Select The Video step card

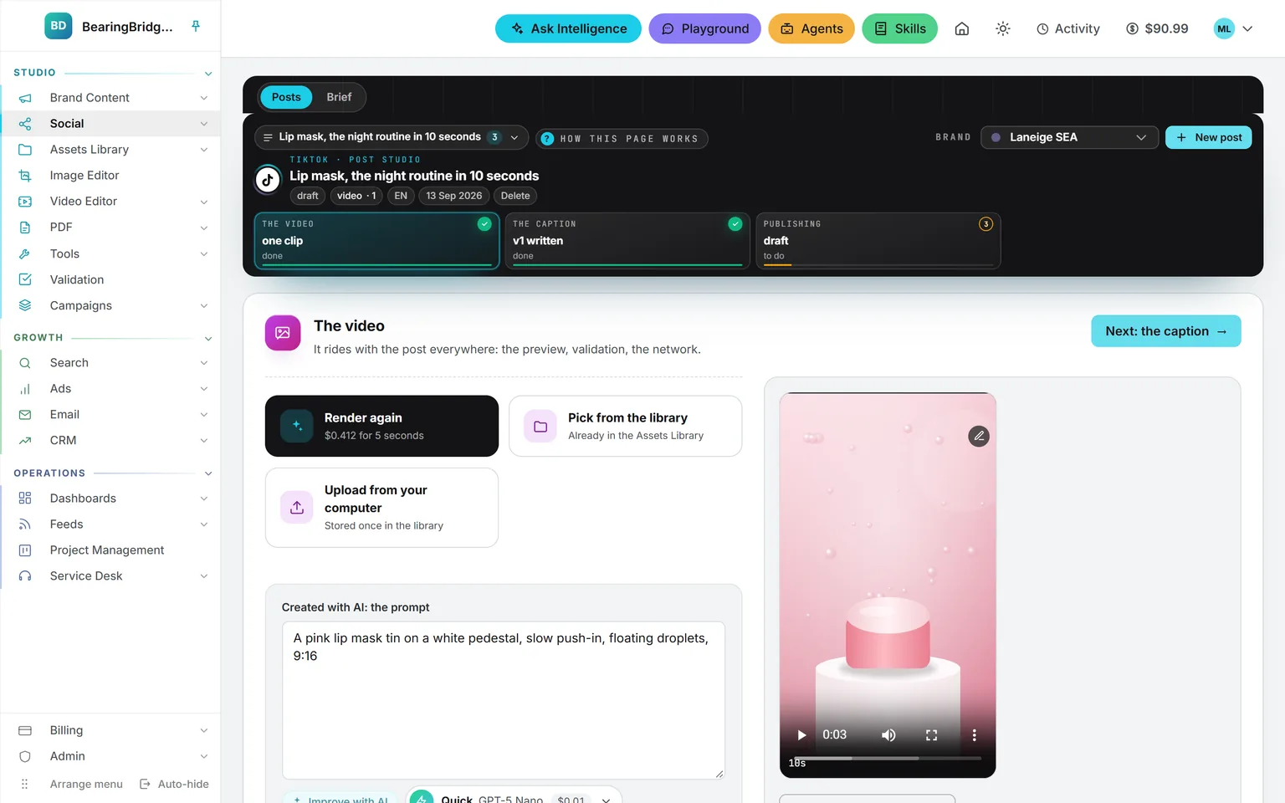click(x=376, y=241)
